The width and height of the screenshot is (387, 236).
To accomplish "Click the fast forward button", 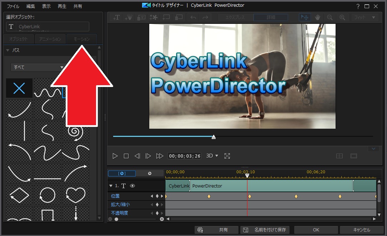I will pyautogui.click(x=160, y=156).
